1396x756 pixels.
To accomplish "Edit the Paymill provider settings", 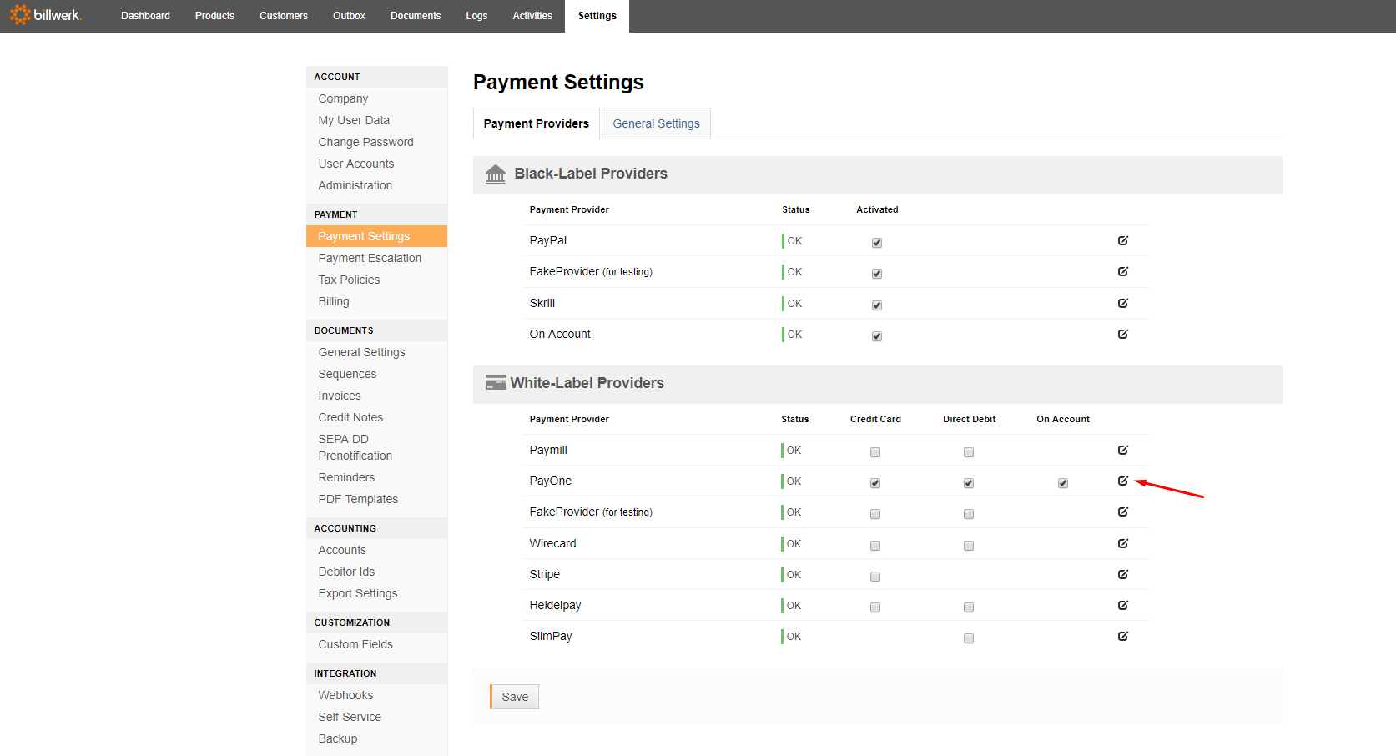I will click(x=1123, y=450).
